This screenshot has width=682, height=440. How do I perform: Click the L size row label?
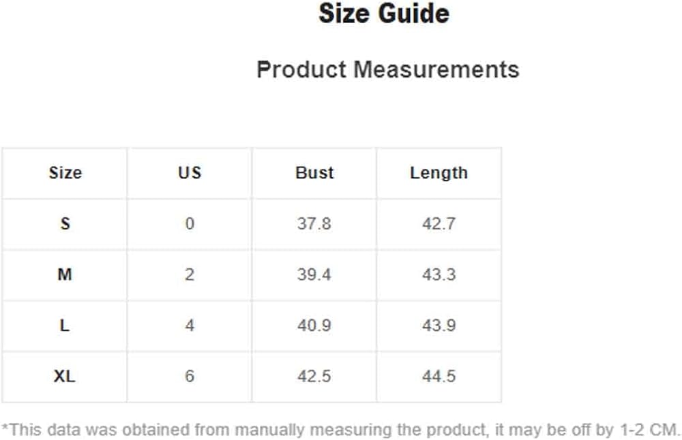coord(65,326)
